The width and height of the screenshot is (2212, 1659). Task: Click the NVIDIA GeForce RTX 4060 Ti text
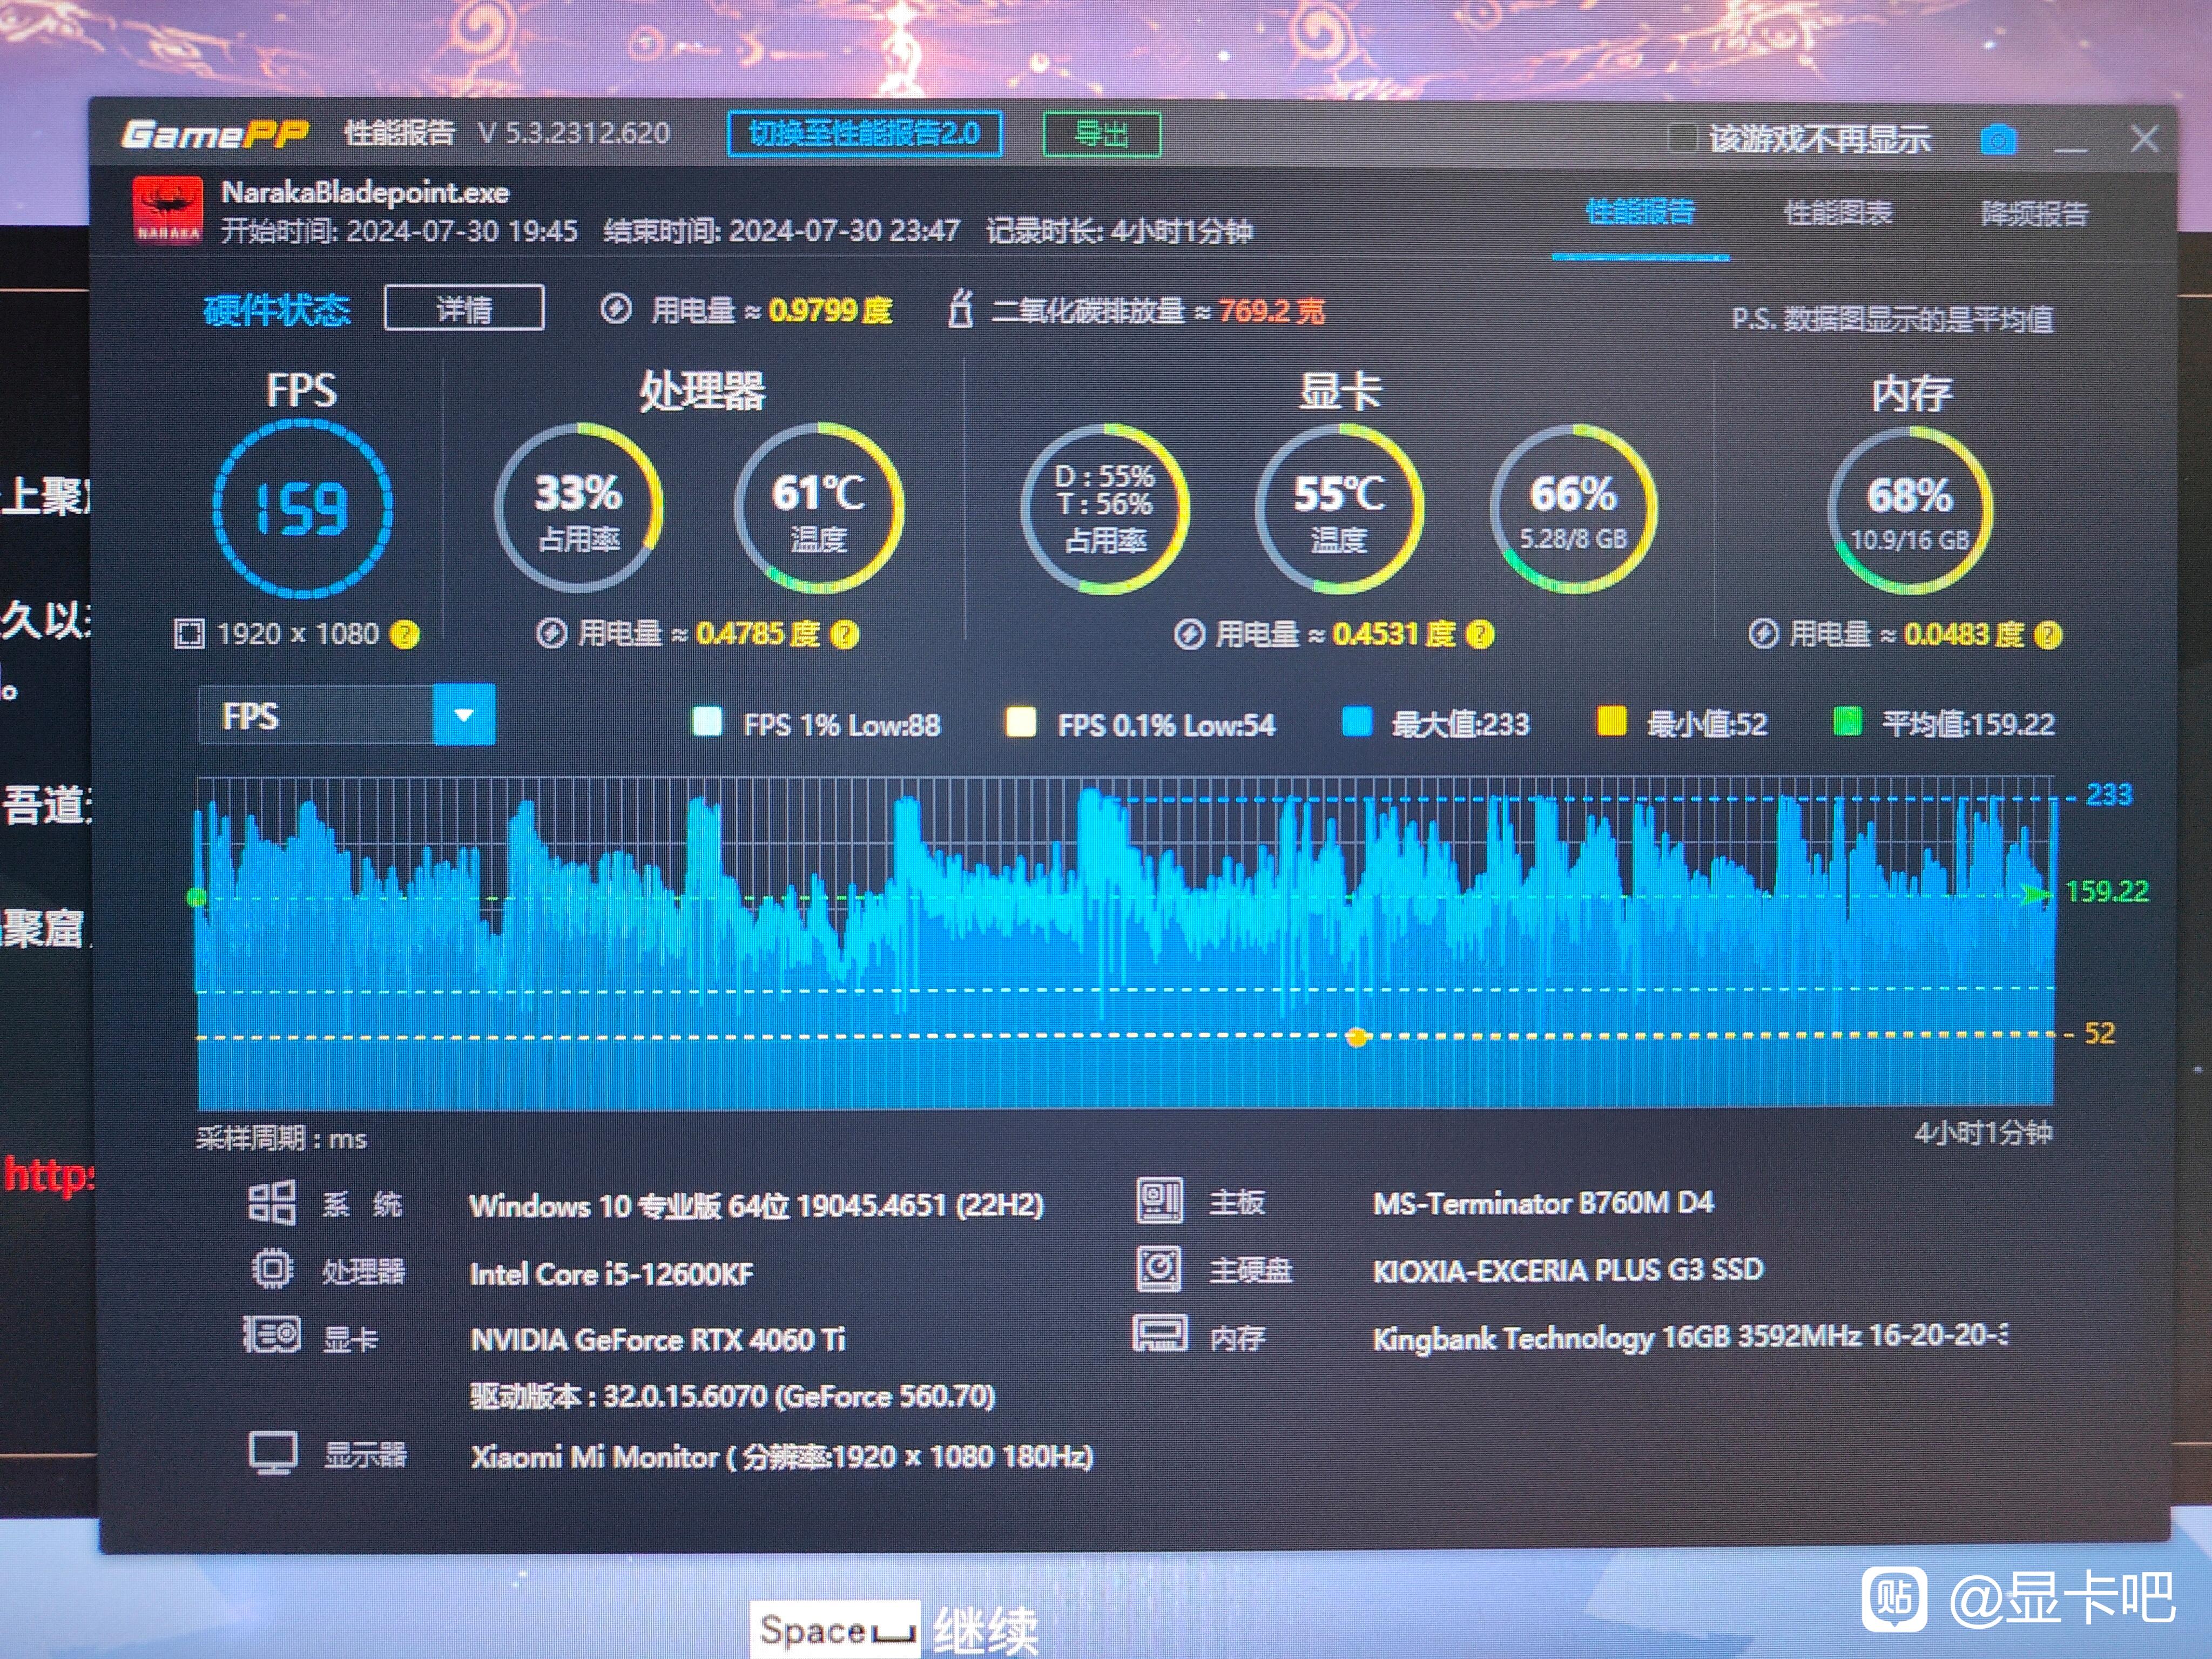[658, 1339]
